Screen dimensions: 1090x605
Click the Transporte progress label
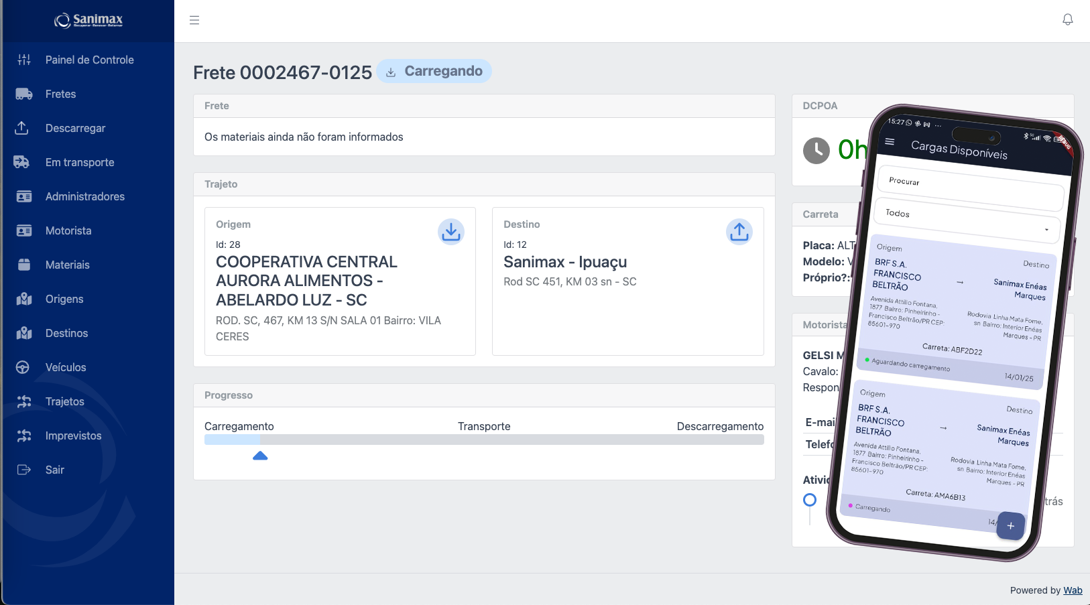pyautogui.click(x=484, y=426)
